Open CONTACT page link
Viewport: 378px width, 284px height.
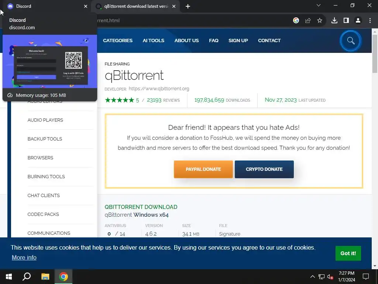pos(269,41)
